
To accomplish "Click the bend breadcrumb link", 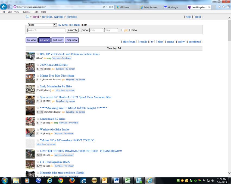I will click(36, 17).
